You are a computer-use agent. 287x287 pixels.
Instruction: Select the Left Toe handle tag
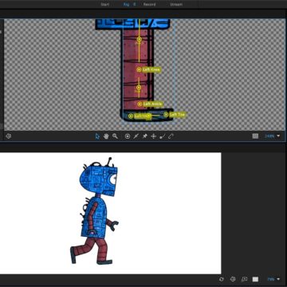177,115
